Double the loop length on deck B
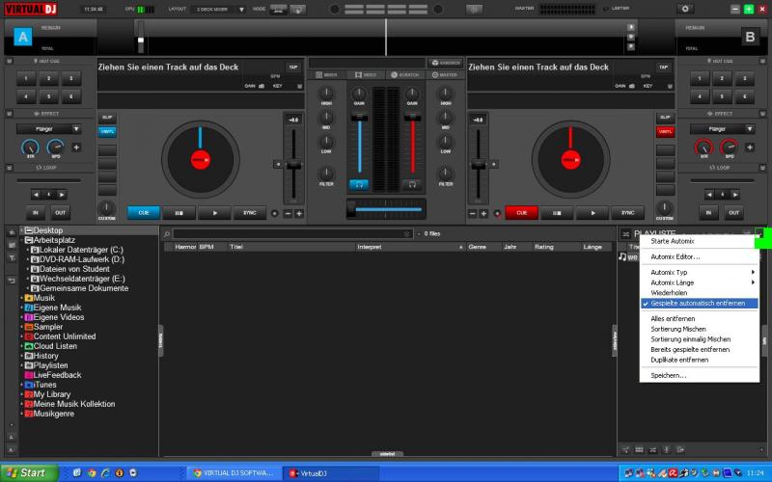The height and width of the screenshot is (482, 772). [735, 195]
